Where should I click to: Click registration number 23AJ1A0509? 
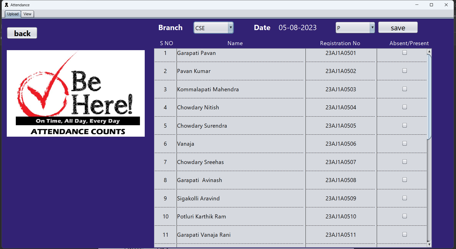click(x=341, y=199)
